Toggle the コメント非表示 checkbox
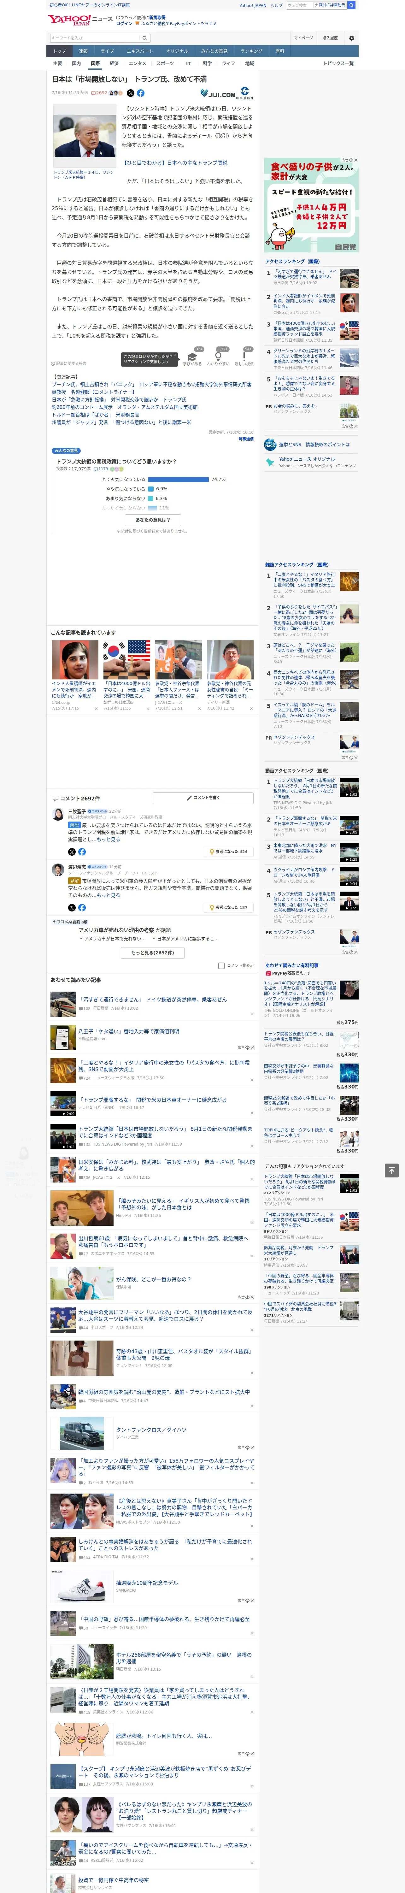Viewport: 405px width, 1893px height. click(221, 966)
